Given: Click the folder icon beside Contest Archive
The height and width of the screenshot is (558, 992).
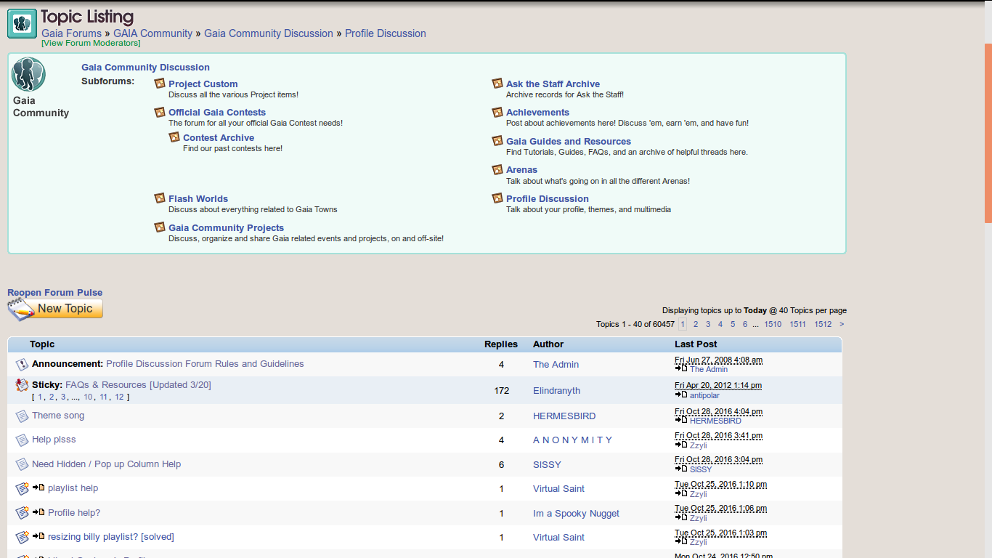Looking at the screenshot, I should pyautogui.click(x=174, y=137).
